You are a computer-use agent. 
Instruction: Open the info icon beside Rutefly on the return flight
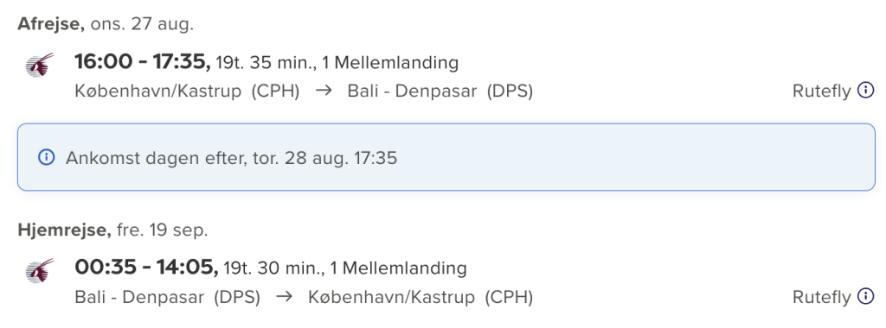[x=865, y=296]
